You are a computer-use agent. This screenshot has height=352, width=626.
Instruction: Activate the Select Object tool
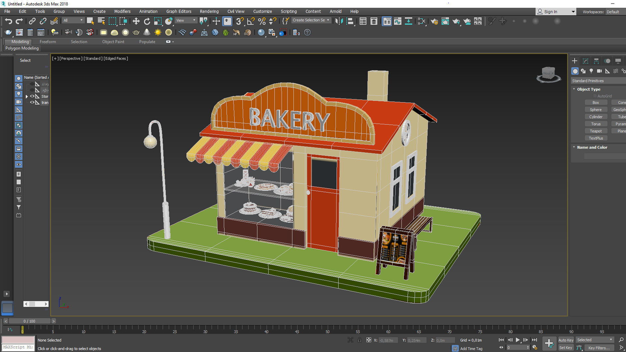(x=90, y=21)
